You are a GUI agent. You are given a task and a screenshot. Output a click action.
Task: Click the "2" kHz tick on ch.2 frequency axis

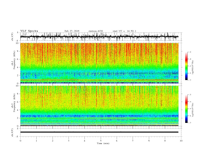[18, 118]
